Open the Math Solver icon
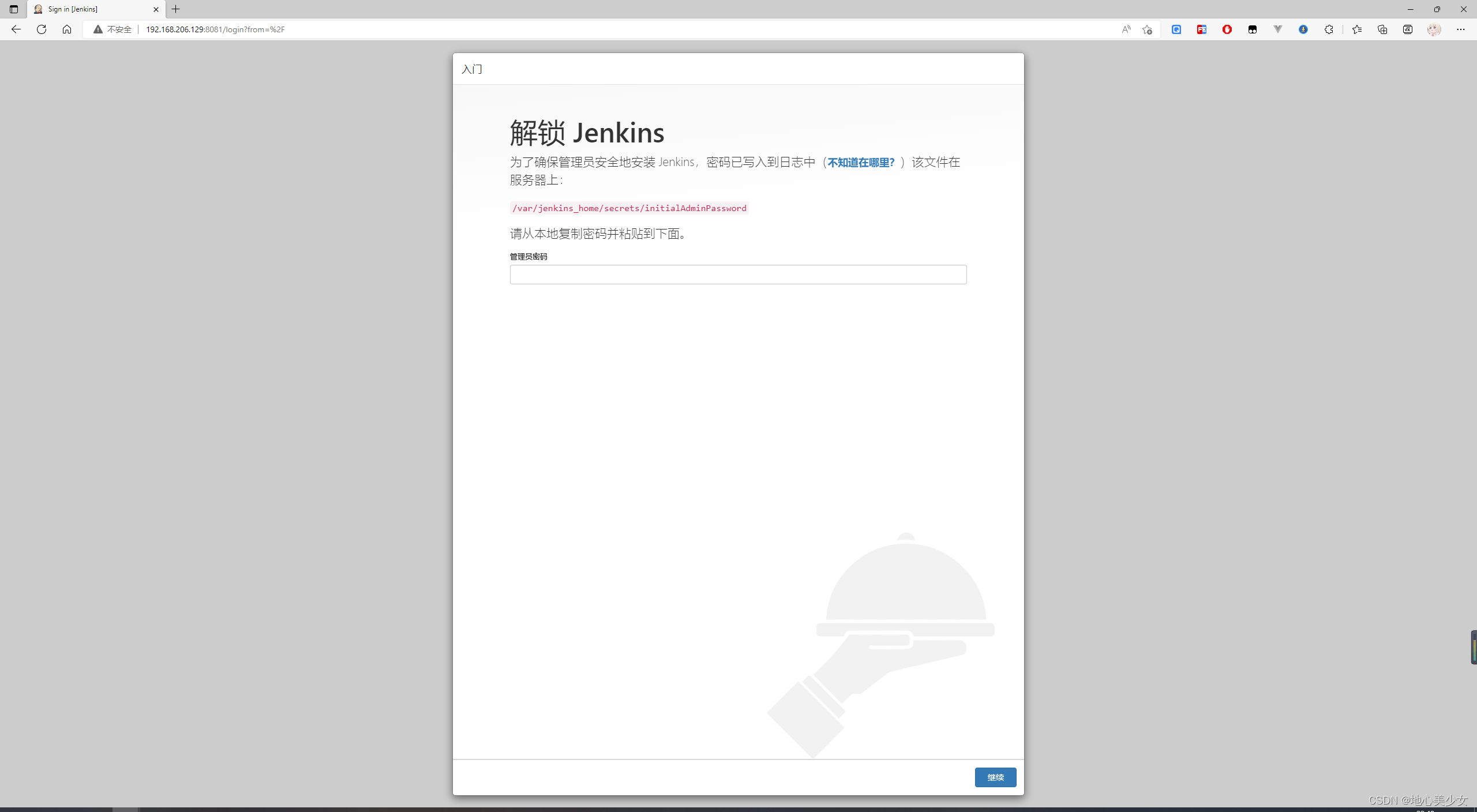The height and width of the screenshot is (812, 1477). click(x=1407, y=29)
